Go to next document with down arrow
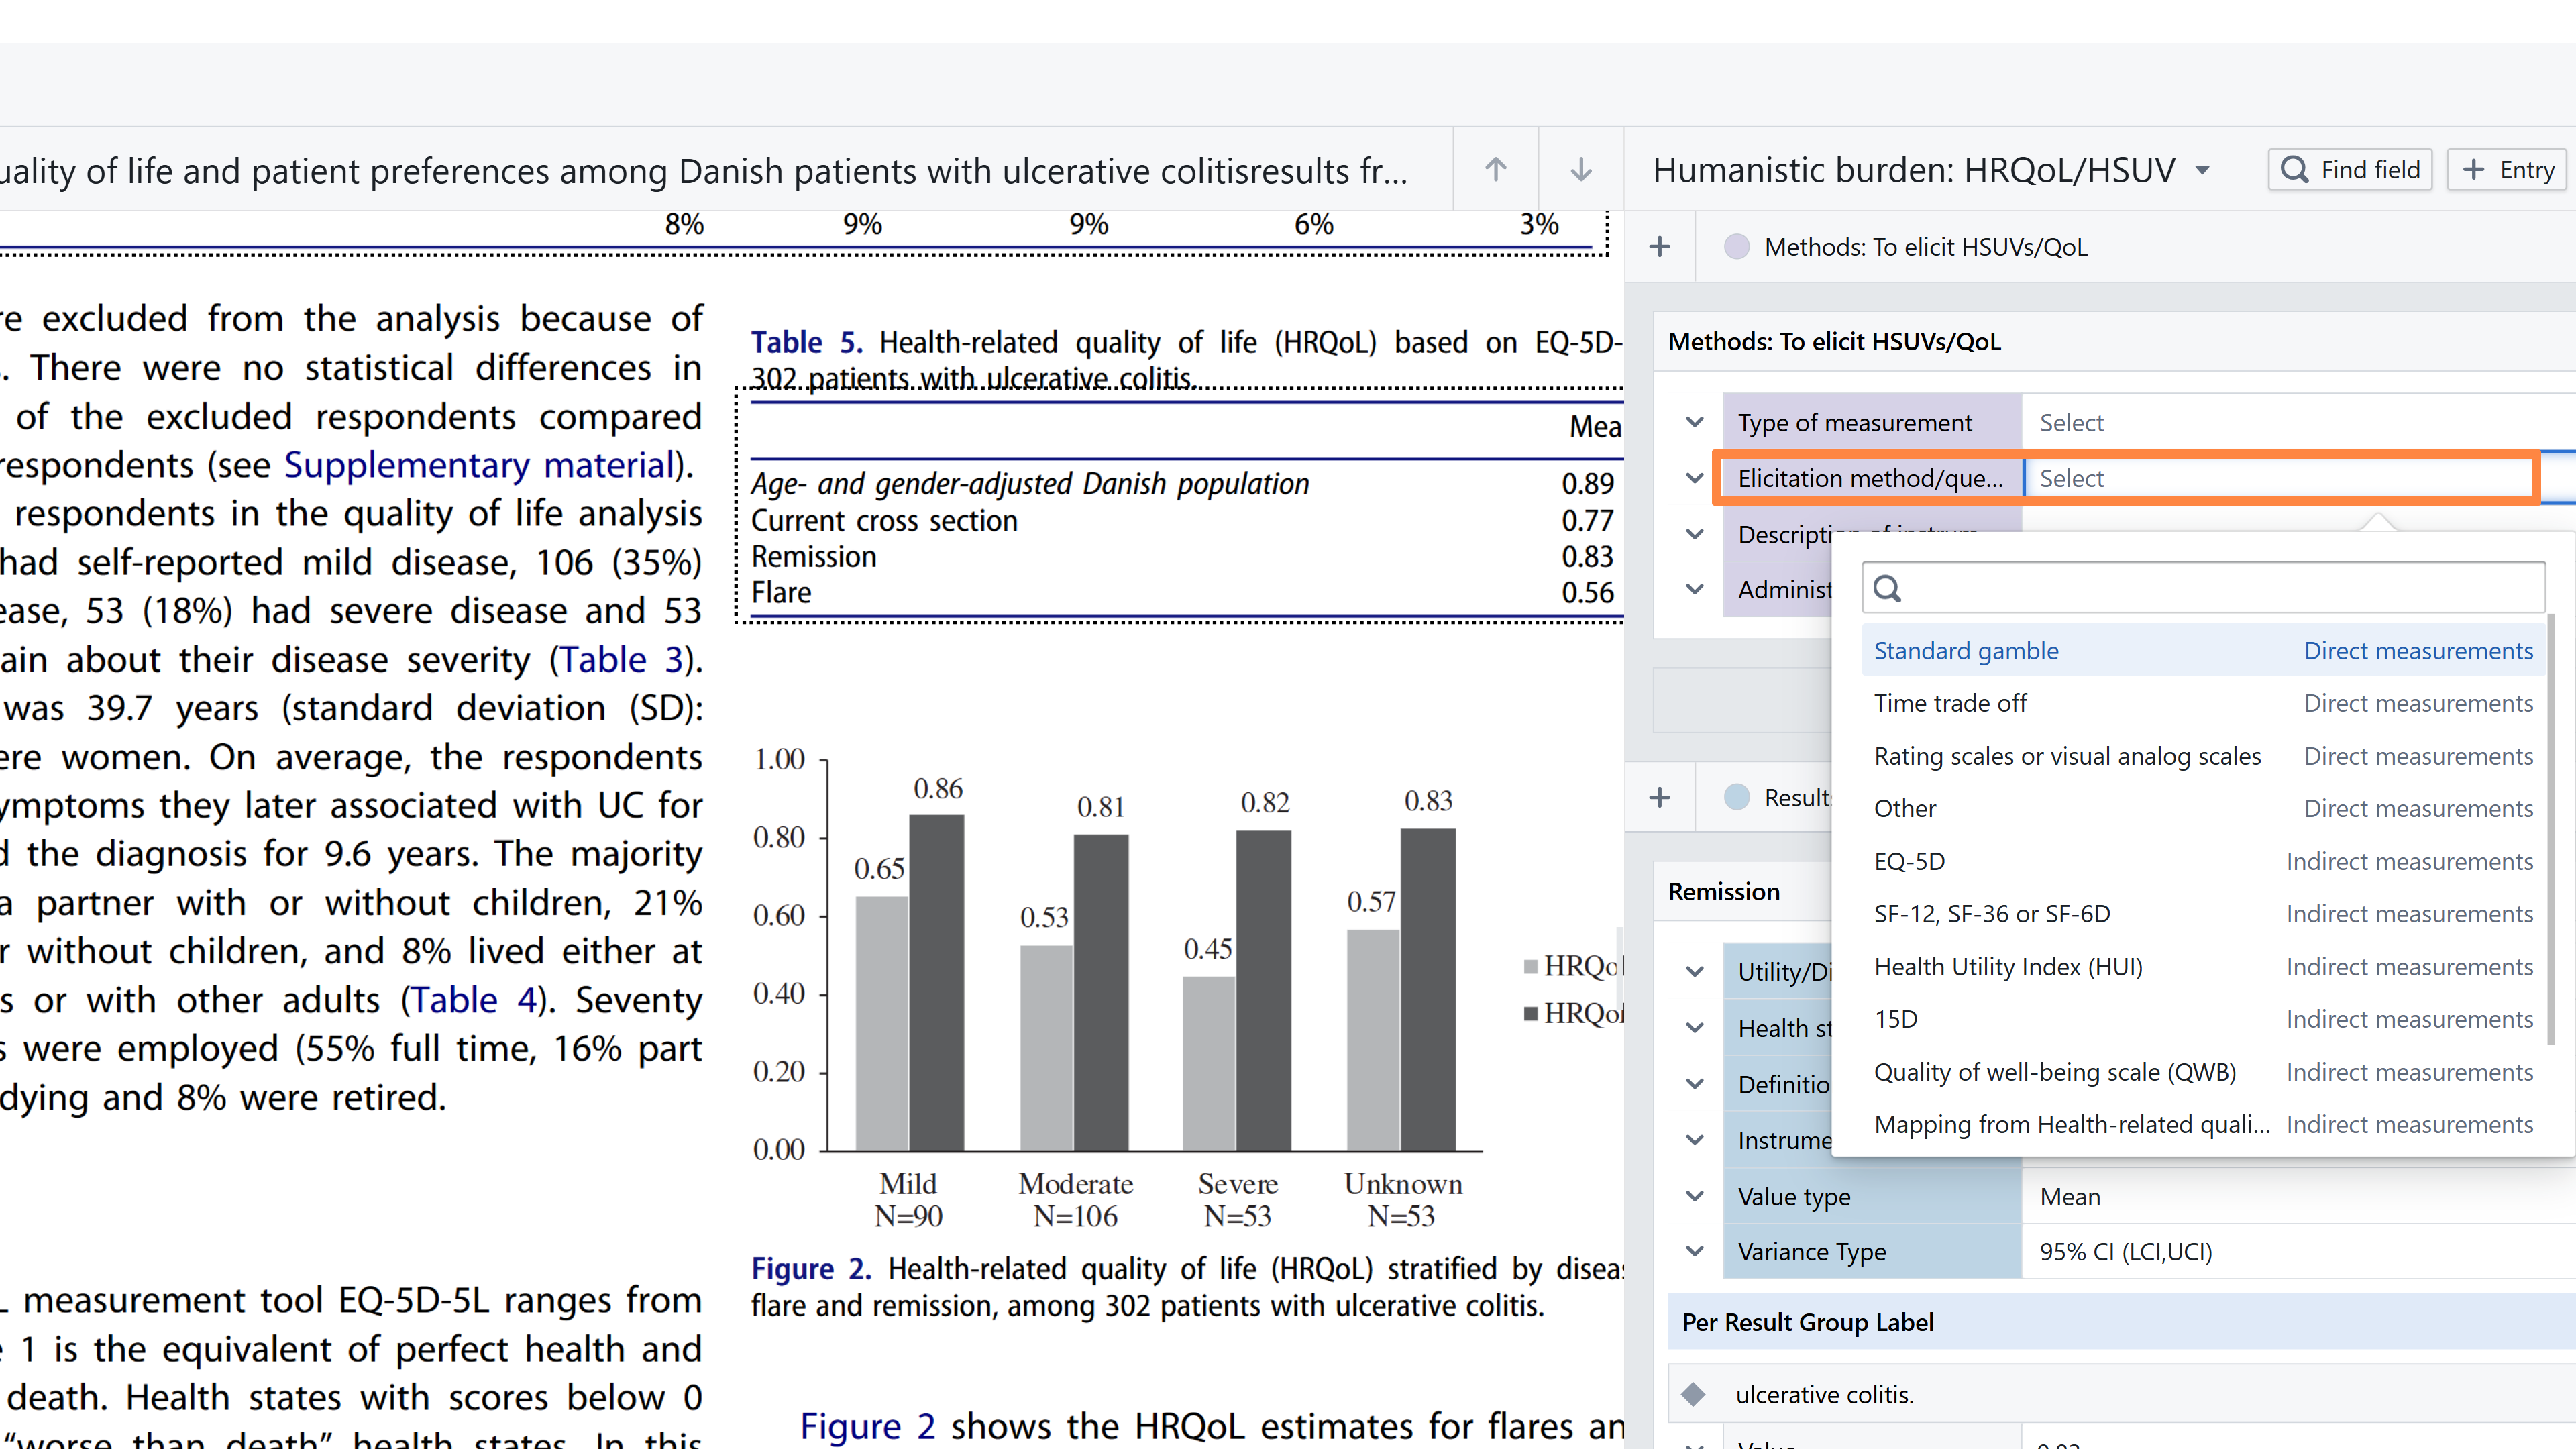The width and height of the screenshot is (2576, 1449). (1581, 169)
